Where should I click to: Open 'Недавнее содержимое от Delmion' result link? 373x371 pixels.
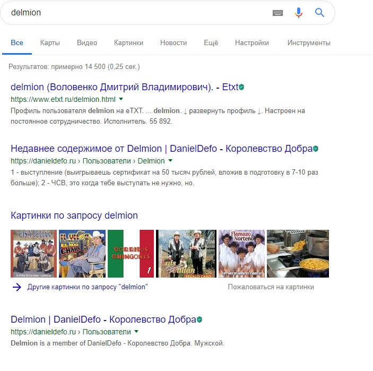click(x=161, y=149)
